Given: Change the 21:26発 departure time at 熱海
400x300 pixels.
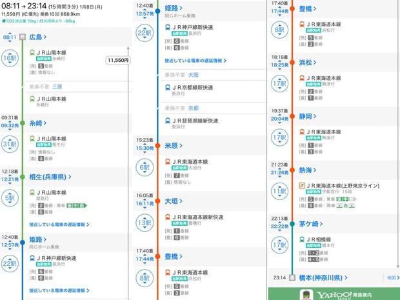Looking at the screenshot, I should tap(279, 173).
